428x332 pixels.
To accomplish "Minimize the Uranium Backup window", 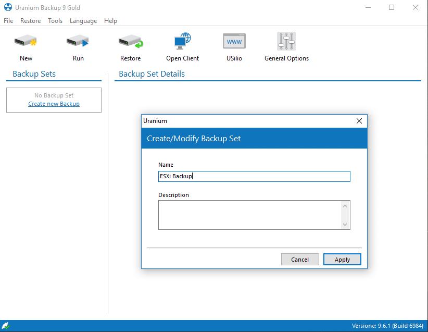I will tap(368, 7).
